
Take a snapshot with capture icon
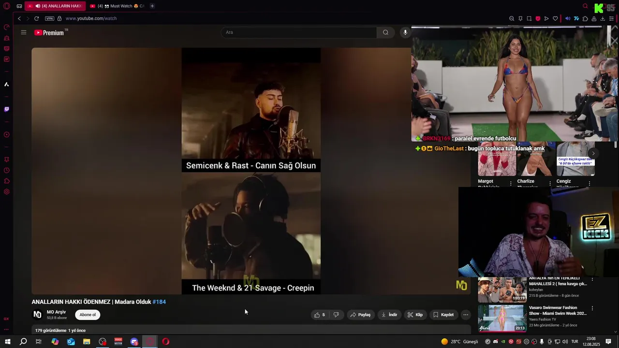[x=529, y=18]
